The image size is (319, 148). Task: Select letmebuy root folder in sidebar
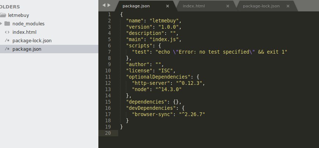18,15
